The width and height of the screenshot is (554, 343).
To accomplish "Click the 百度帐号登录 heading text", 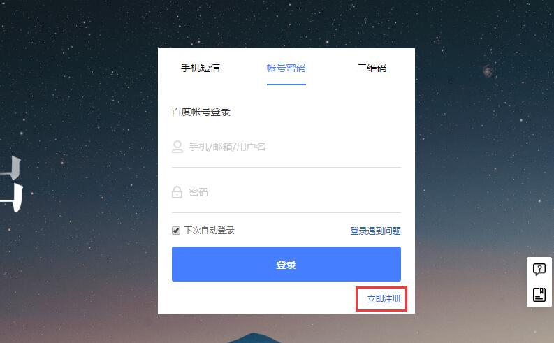I will pyautogui.click(x=201, y=112).
